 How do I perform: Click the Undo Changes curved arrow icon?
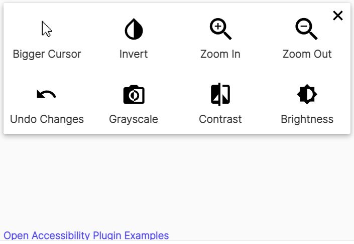click(47, 94)
